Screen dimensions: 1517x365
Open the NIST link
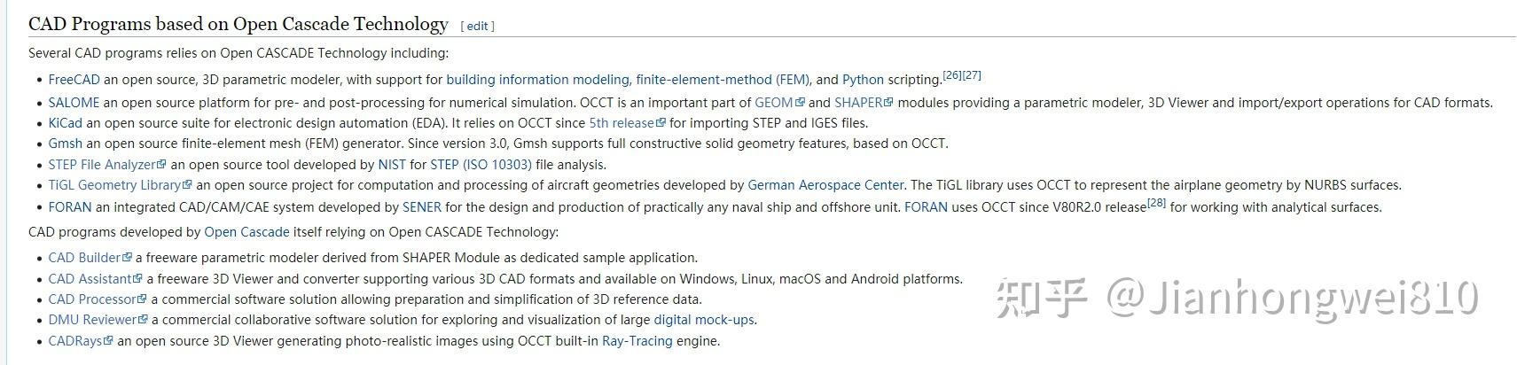(x=392, y=165)
